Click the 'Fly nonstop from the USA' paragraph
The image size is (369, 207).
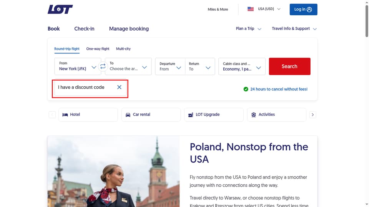click(x=248, y=181)
